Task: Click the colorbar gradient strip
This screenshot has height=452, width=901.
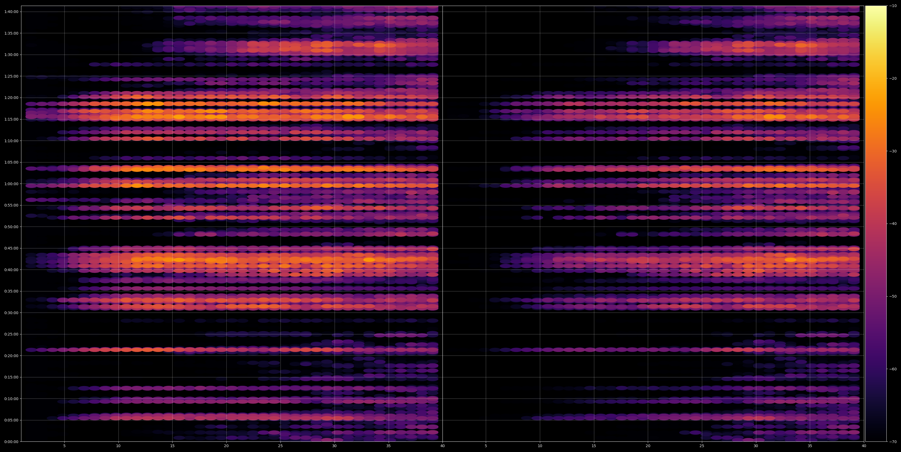Action: click(876, 224)
